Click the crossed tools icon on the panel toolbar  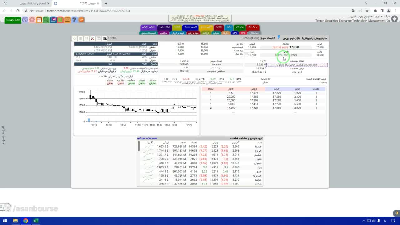click(92, 38)
